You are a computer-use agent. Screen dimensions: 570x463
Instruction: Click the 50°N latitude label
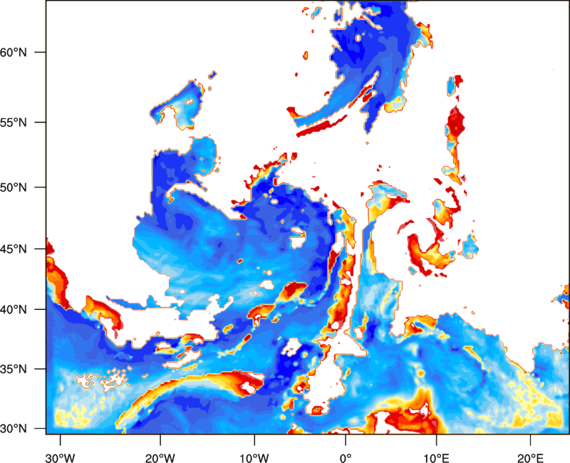(14, 187)
